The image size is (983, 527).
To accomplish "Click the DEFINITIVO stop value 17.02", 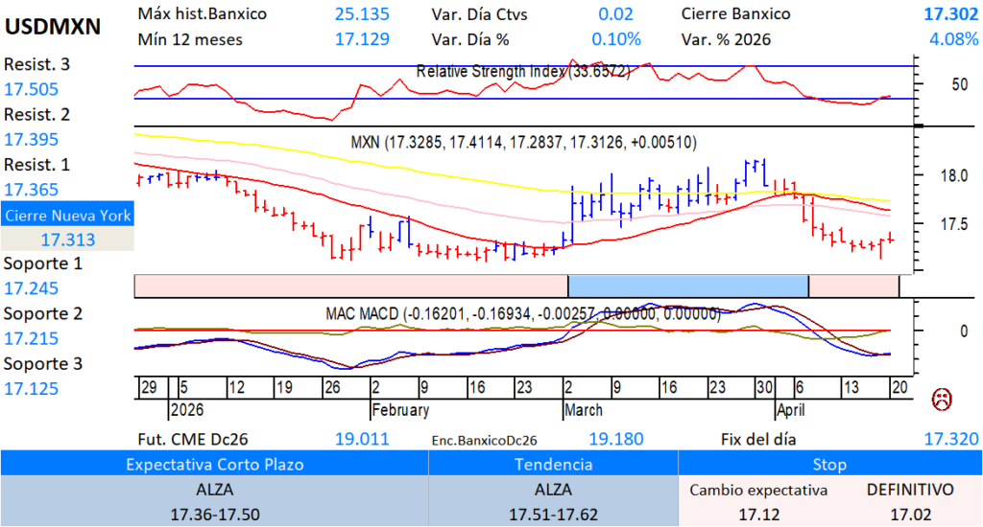I will click(909, 515).
